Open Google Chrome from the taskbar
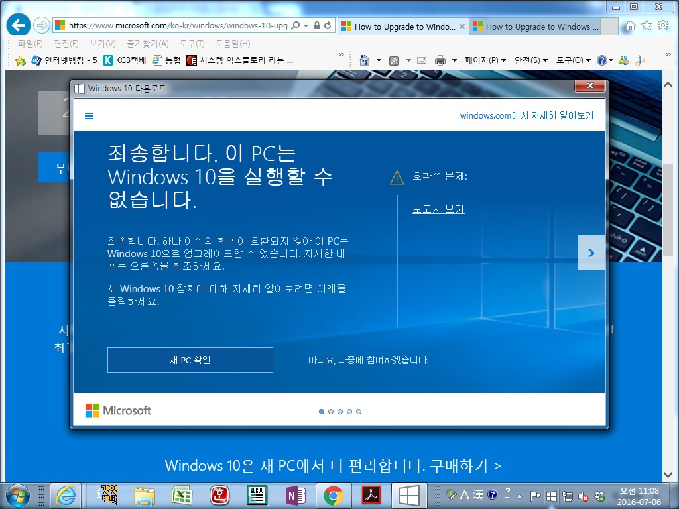Image resolution: width=679 pixels, height=509 pixels. tap(333, 496)
